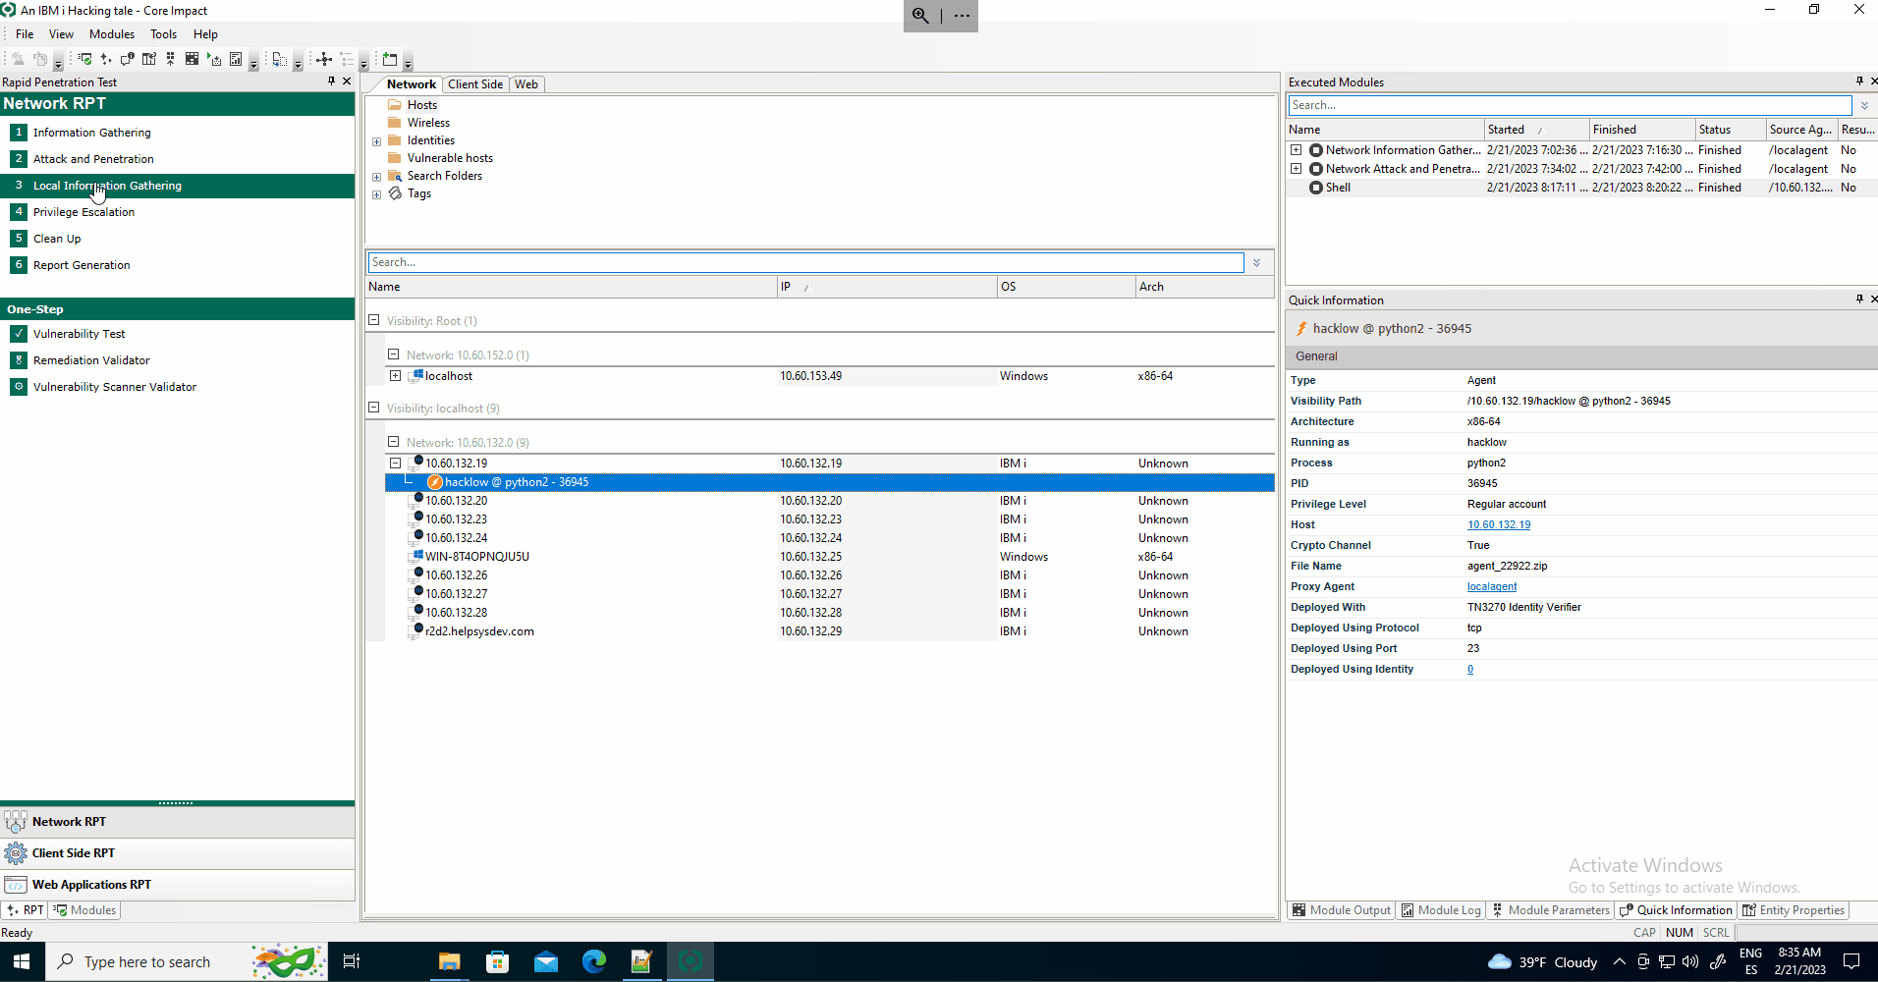Expand the Tags tree node
Viewport: 1878px width, 982px height.
click(x=376, y=194)
